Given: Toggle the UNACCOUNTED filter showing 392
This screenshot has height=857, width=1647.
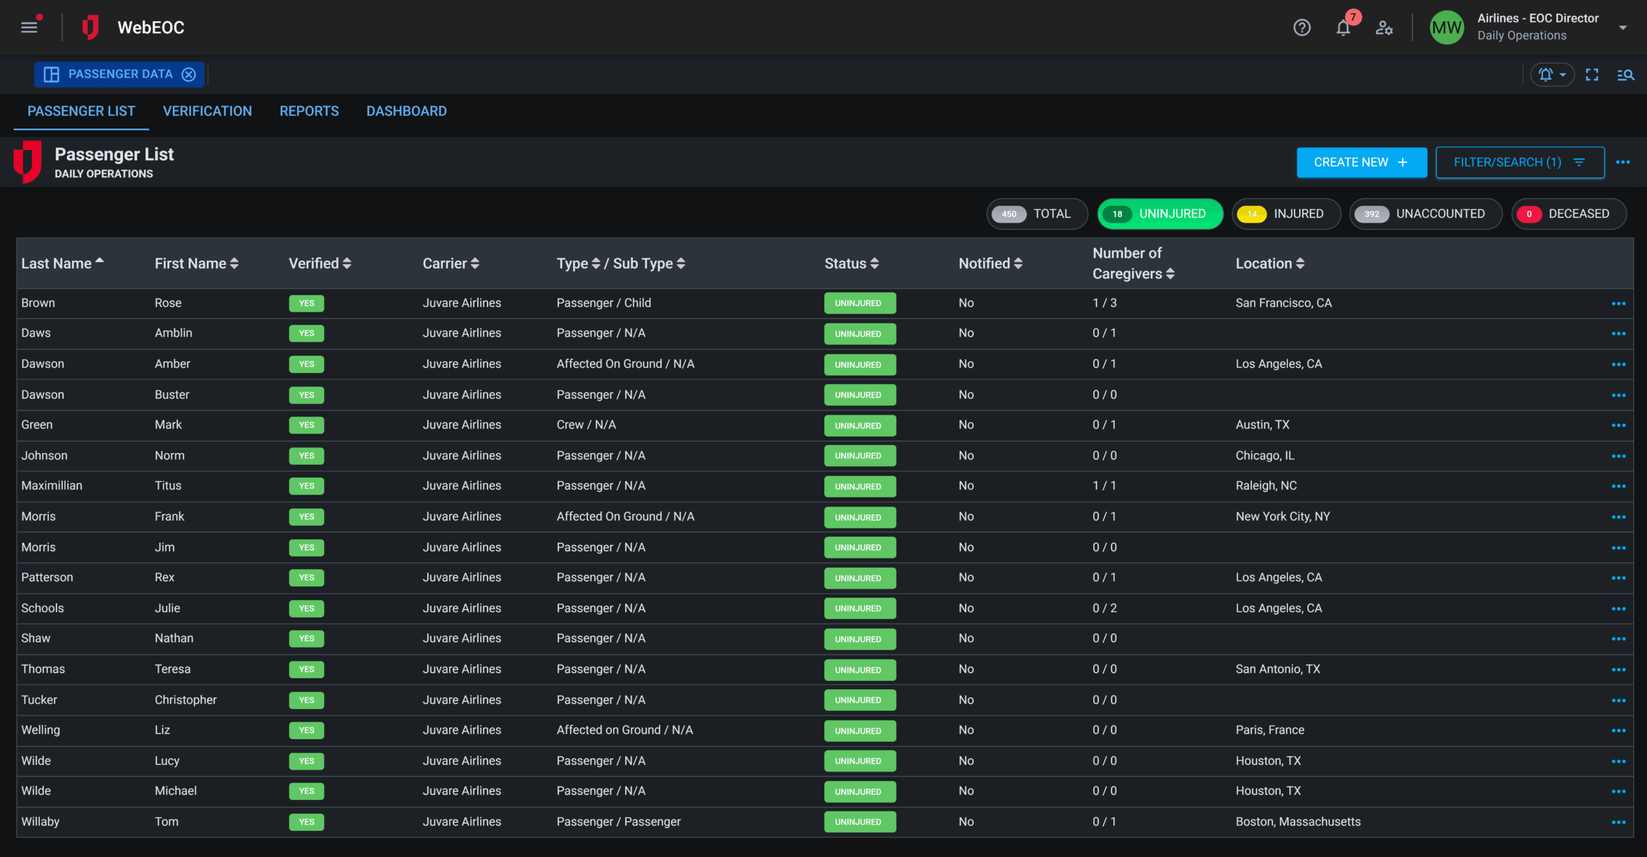Looking at the screenshot, I should pyautogui.click(x=1425, y=213).
